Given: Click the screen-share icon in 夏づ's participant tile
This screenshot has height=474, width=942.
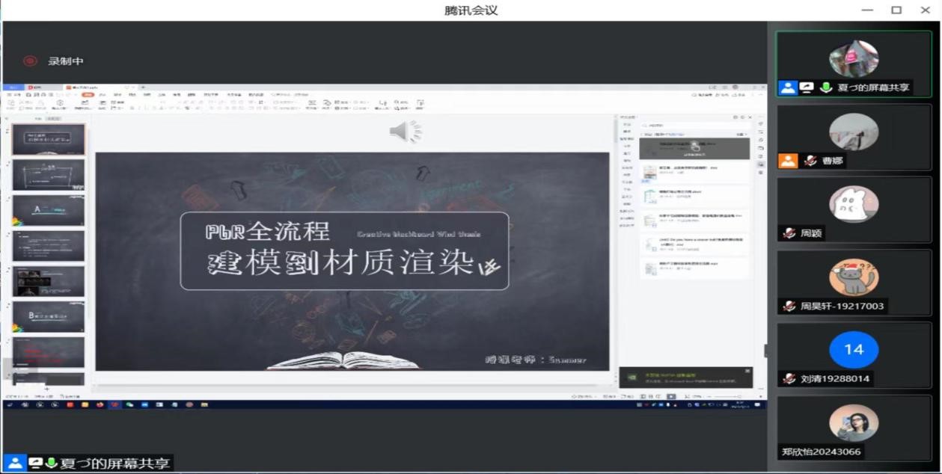Looking at the screenshot, I should (807, 87).
